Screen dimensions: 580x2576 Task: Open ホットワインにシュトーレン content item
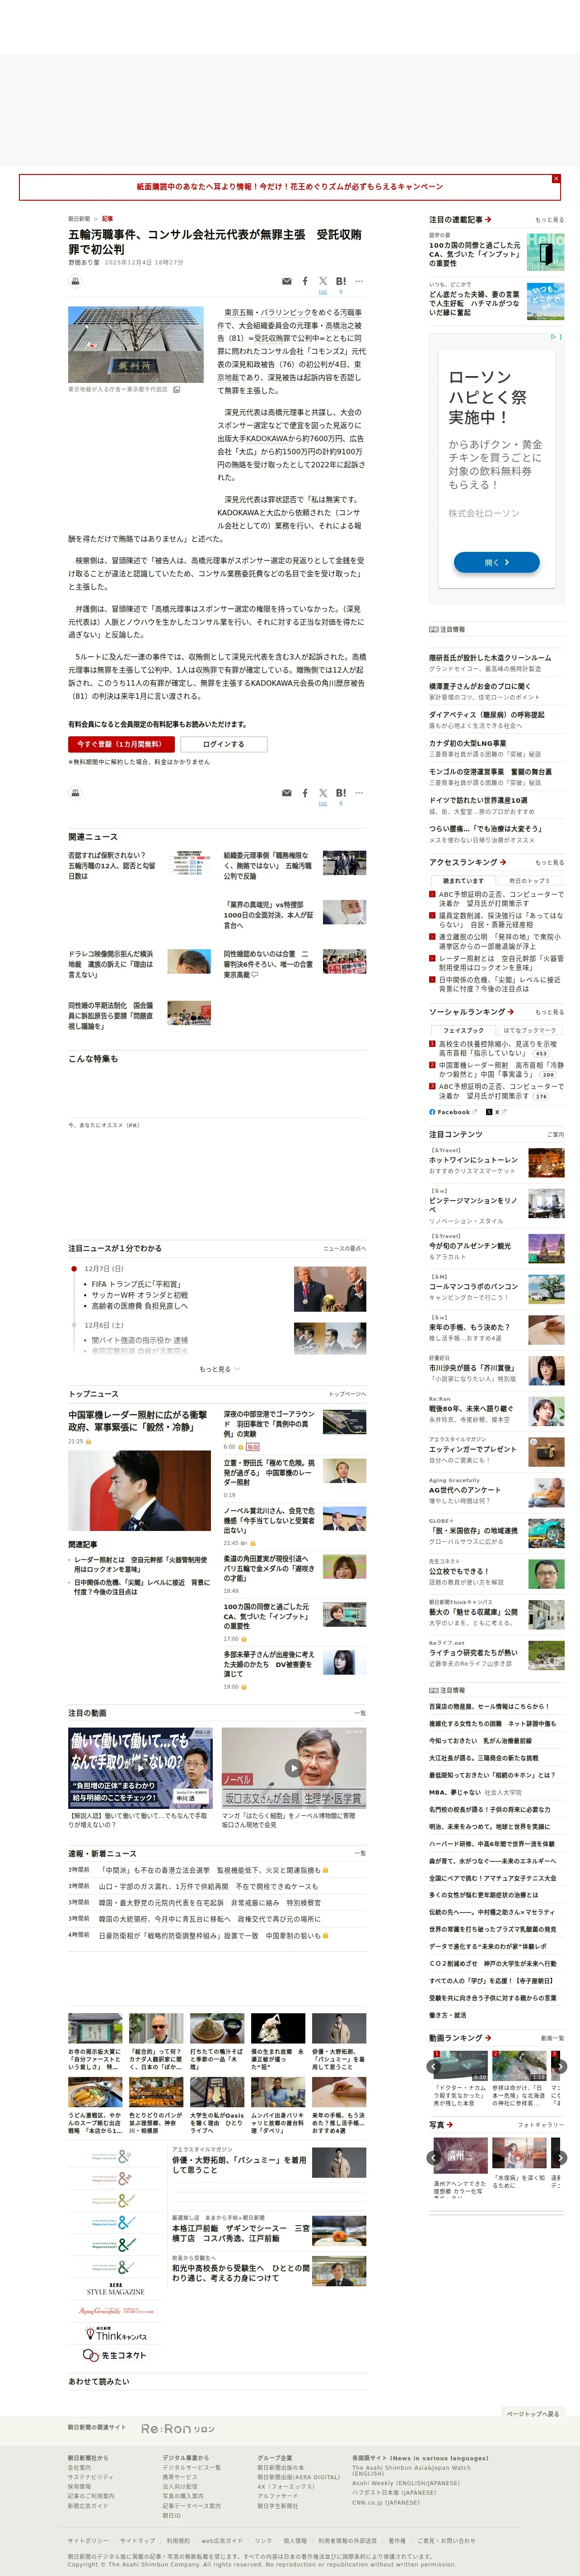(x=473, y=1160)
